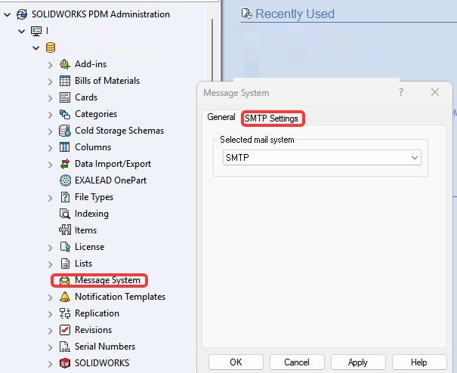Image resolution: width=457 pixels, height=373 pixels.
Task: Click the Cold Storage Schemas icon
Action: tap(65, 131)
